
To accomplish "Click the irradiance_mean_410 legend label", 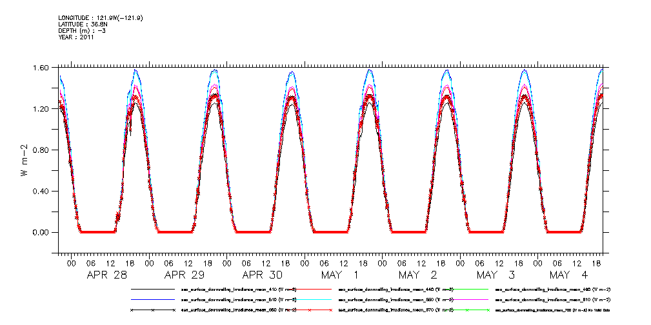I will [238, 289].
